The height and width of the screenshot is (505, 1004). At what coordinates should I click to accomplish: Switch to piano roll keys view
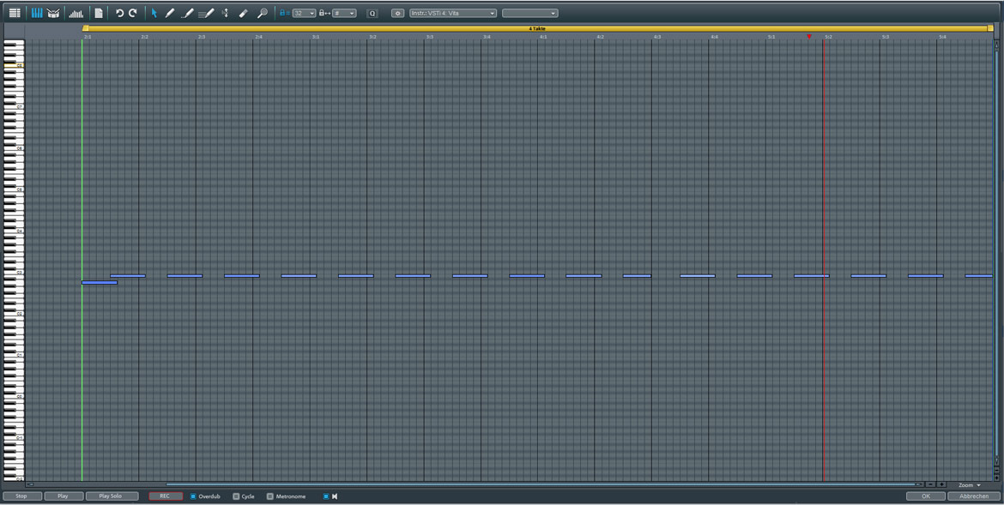[37, 13]
